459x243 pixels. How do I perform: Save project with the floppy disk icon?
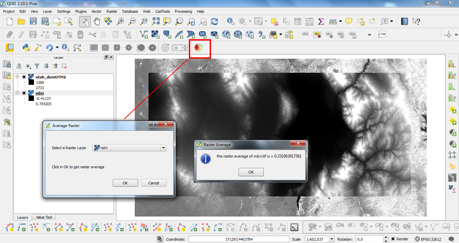click(x=33, y=21)
